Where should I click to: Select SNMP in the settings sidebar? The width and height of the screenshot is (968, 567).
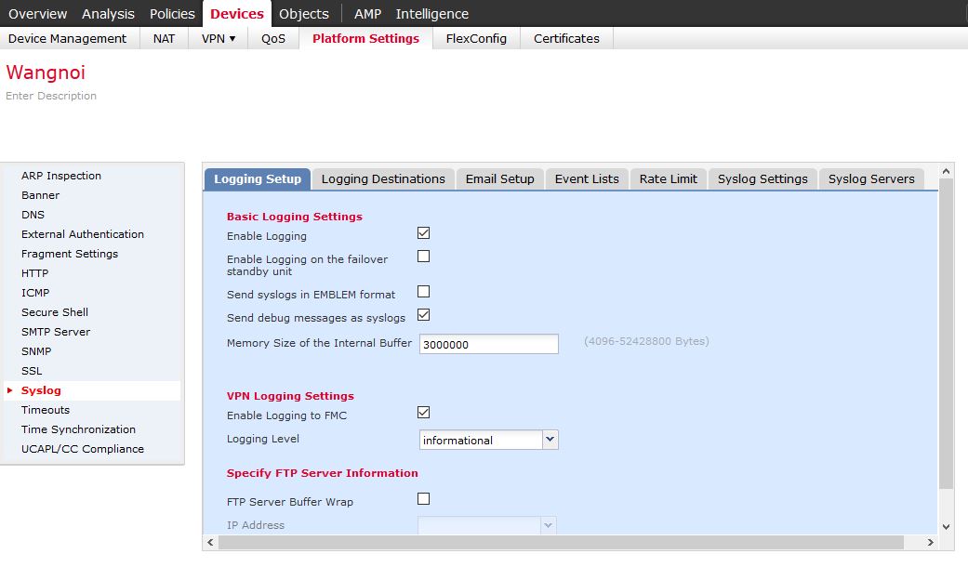(x=36, y=351)
